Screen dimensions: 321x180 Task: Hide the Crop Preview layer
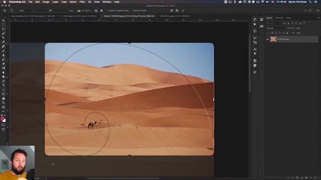coord(267,39)
